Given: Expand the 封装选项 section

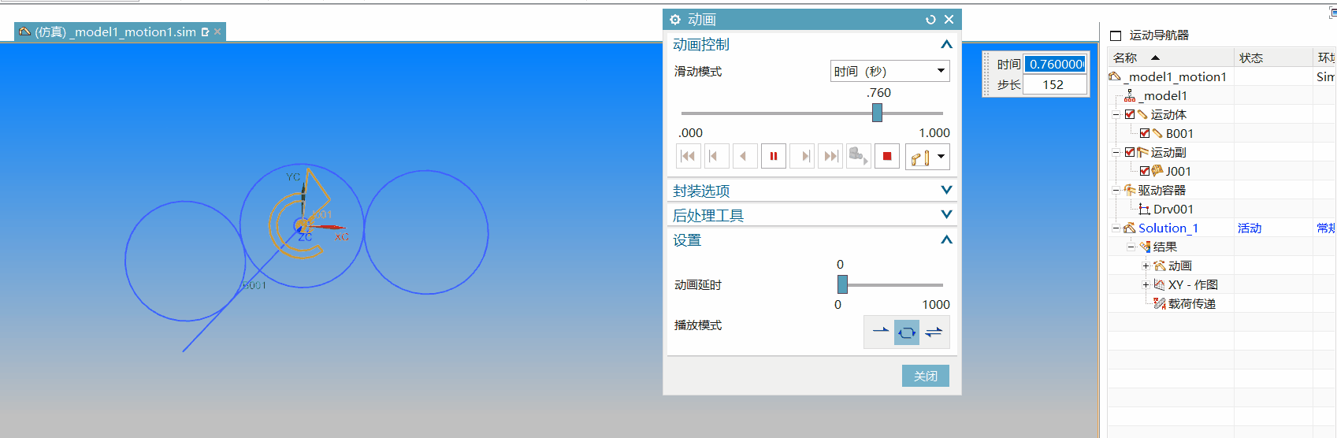Looking at the screenshot, I should (x=946, y=190).
